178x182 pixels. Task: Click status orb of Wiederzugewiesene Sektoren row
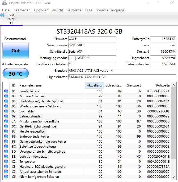pos(6,106)
